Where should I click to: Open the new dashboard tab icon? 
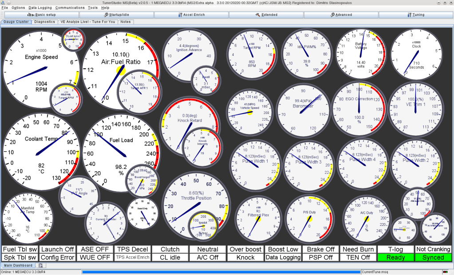click(x=41, y=265)
